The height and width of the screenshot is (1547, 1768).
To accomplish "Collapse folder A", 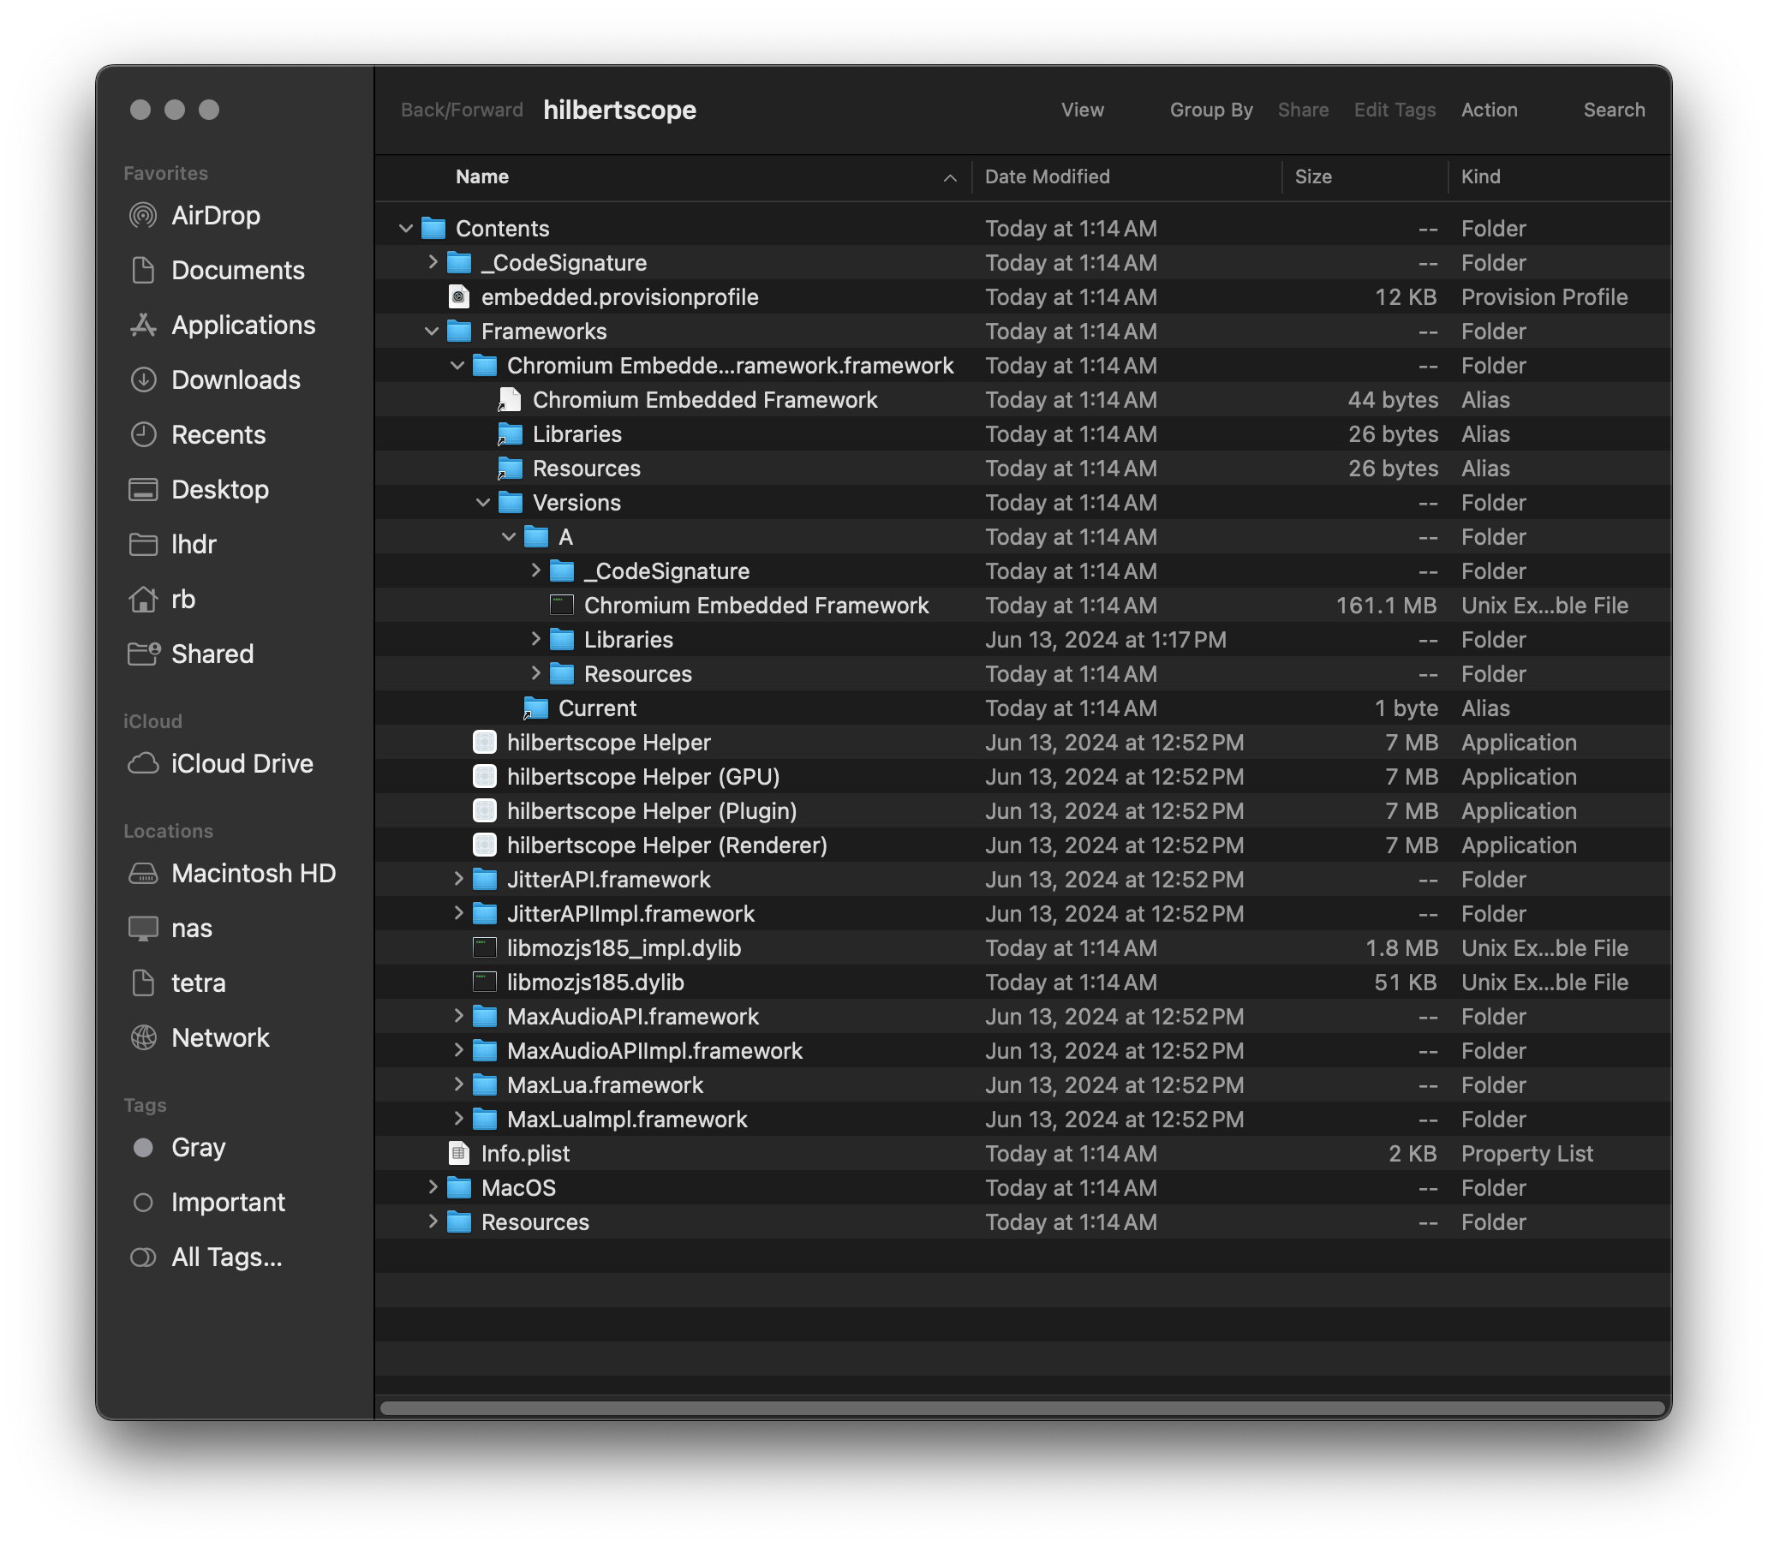I will 510,537.
